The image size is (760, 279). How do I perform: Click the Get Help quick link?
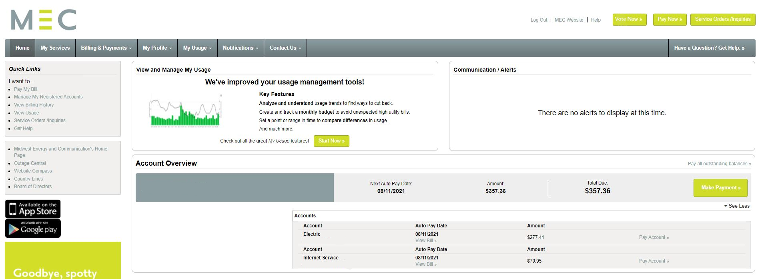tap(23, 128)
